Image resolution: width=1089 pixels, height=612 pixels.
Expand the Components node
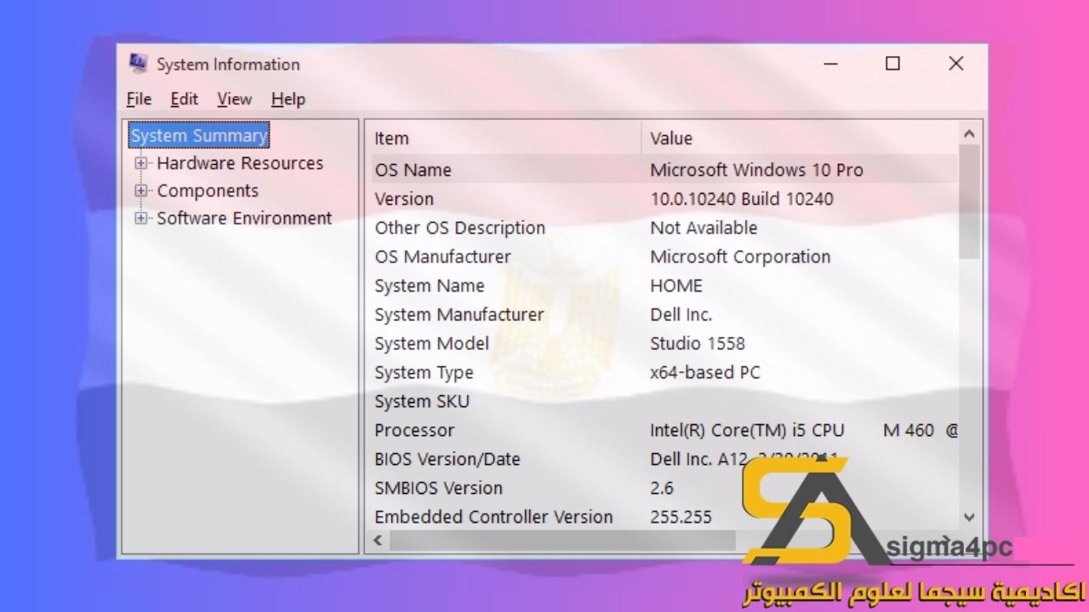[x=141, y=190]
